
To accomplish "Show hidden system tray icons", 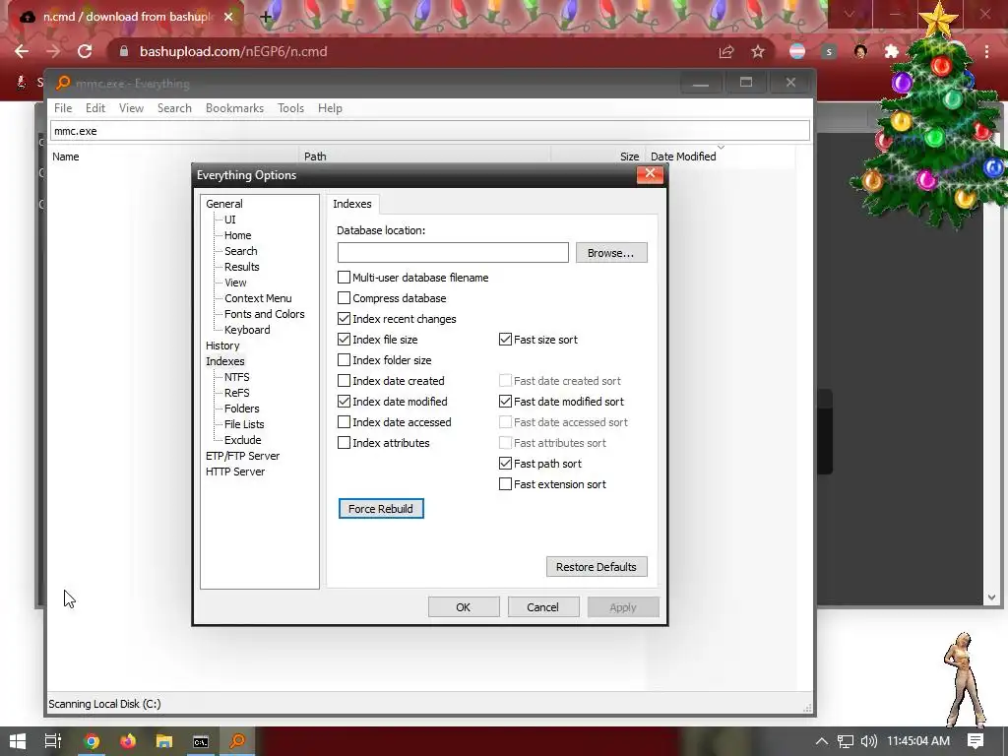I will tap(822, 741).
